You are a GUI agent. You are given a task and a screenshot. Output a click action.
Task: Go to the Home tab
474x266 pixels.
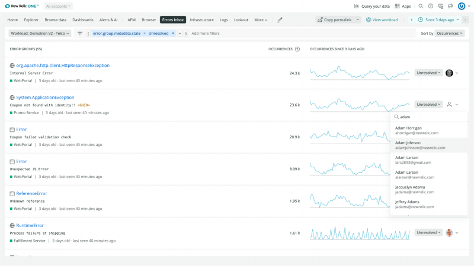click(12, 20)
